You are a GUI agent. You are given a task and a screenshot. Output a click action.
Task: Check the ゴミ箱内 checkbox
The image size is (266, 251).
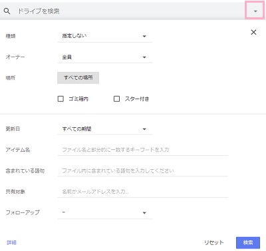[x=61, y=99]
